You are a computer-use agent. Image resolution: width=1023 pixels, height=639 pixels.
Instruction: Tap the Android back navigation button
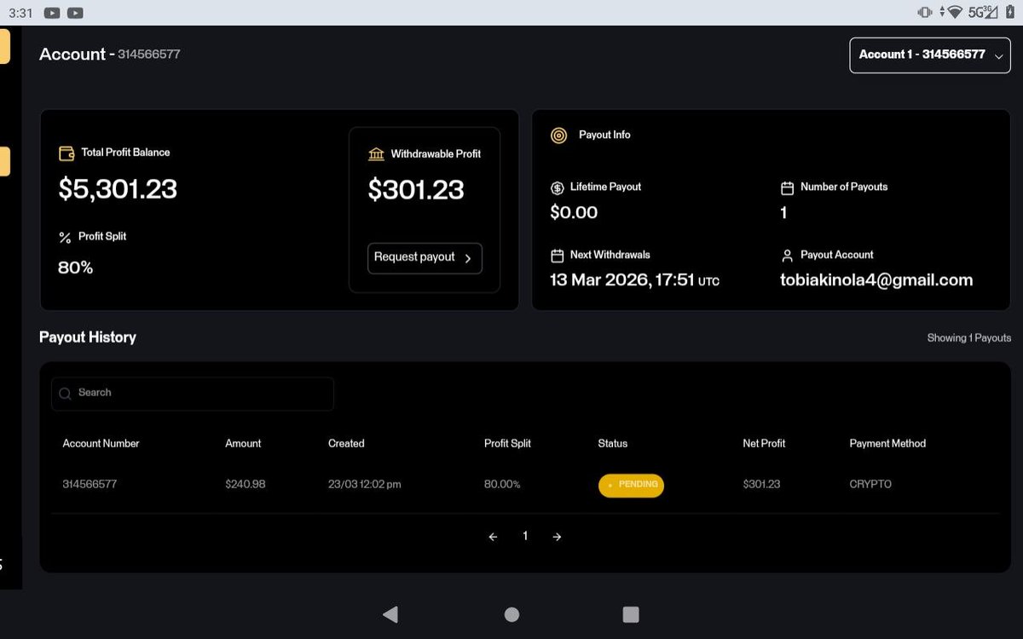[x=390, y=614]
